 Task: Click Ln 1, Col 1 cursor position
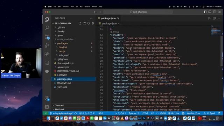point(120,113)
